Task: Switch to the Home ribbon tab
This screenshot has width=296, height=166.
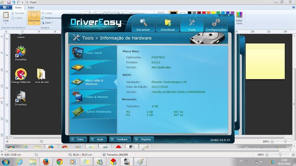Action: (x=18, y=8)
